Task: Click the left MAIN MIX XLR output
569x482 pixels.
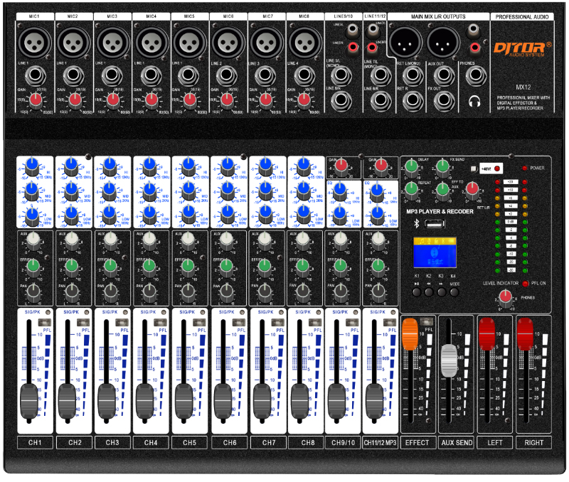Action: coord(405,43)
